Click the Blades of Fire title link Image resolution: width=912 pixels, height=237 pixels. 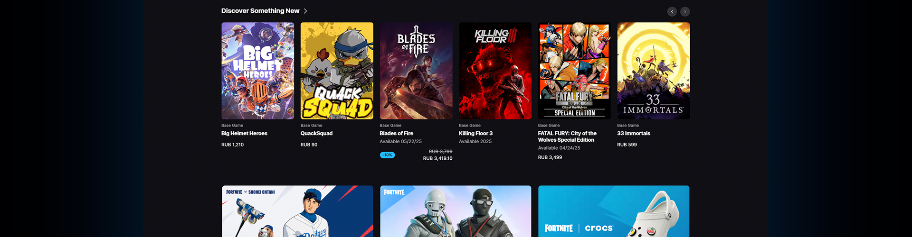[396, 134]
